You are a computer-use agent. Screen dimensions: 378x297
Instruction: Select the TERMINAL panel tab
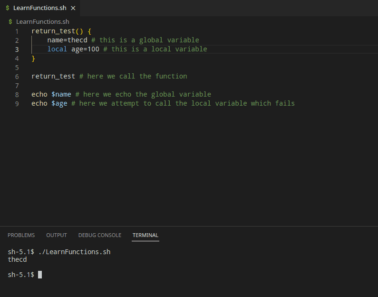pyautogui.click(x=145, y=235)
